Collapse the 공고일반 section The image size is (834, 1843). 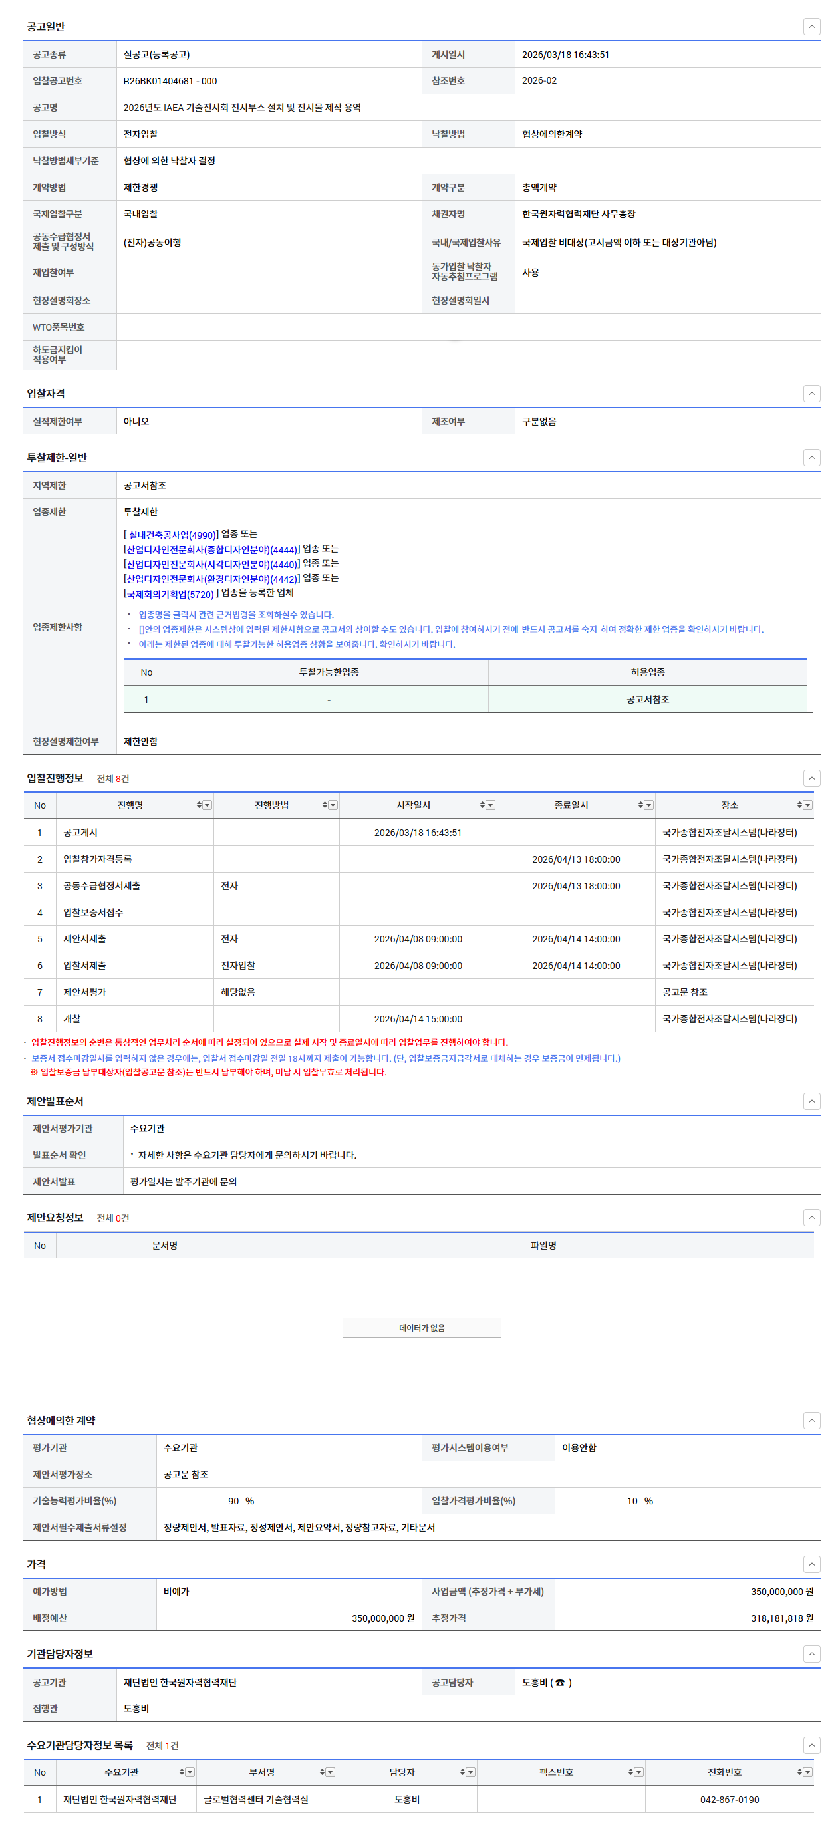pos(811,27)
